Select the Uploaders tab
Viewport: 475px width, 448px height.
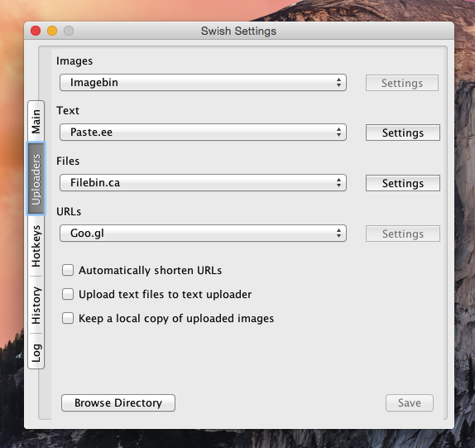pyautogui.click(x=36, y=179)
